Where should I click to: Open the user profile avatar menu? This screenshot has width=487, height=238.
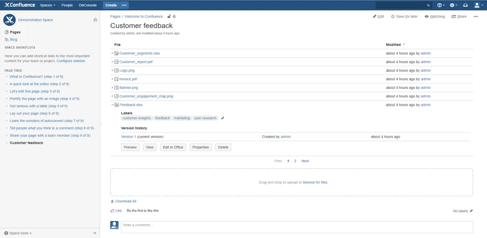pos(478,5)
